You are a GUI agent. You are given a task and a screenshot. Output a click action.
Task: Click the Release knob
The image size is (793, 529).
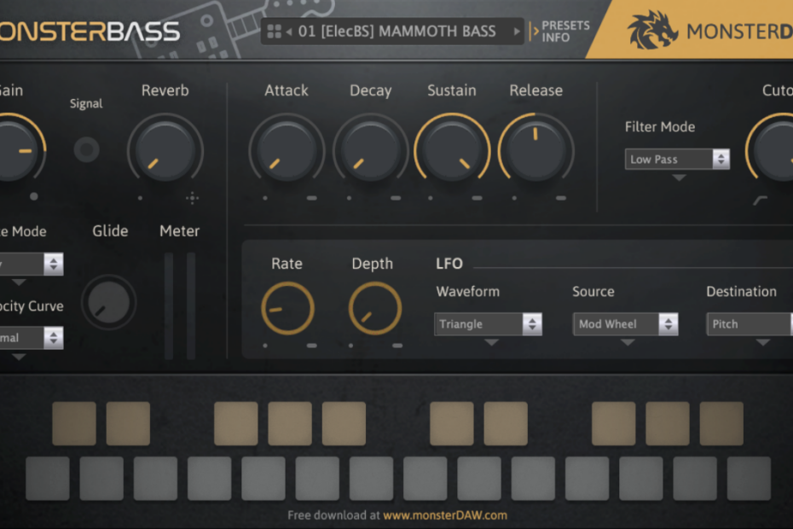point(536,150)
